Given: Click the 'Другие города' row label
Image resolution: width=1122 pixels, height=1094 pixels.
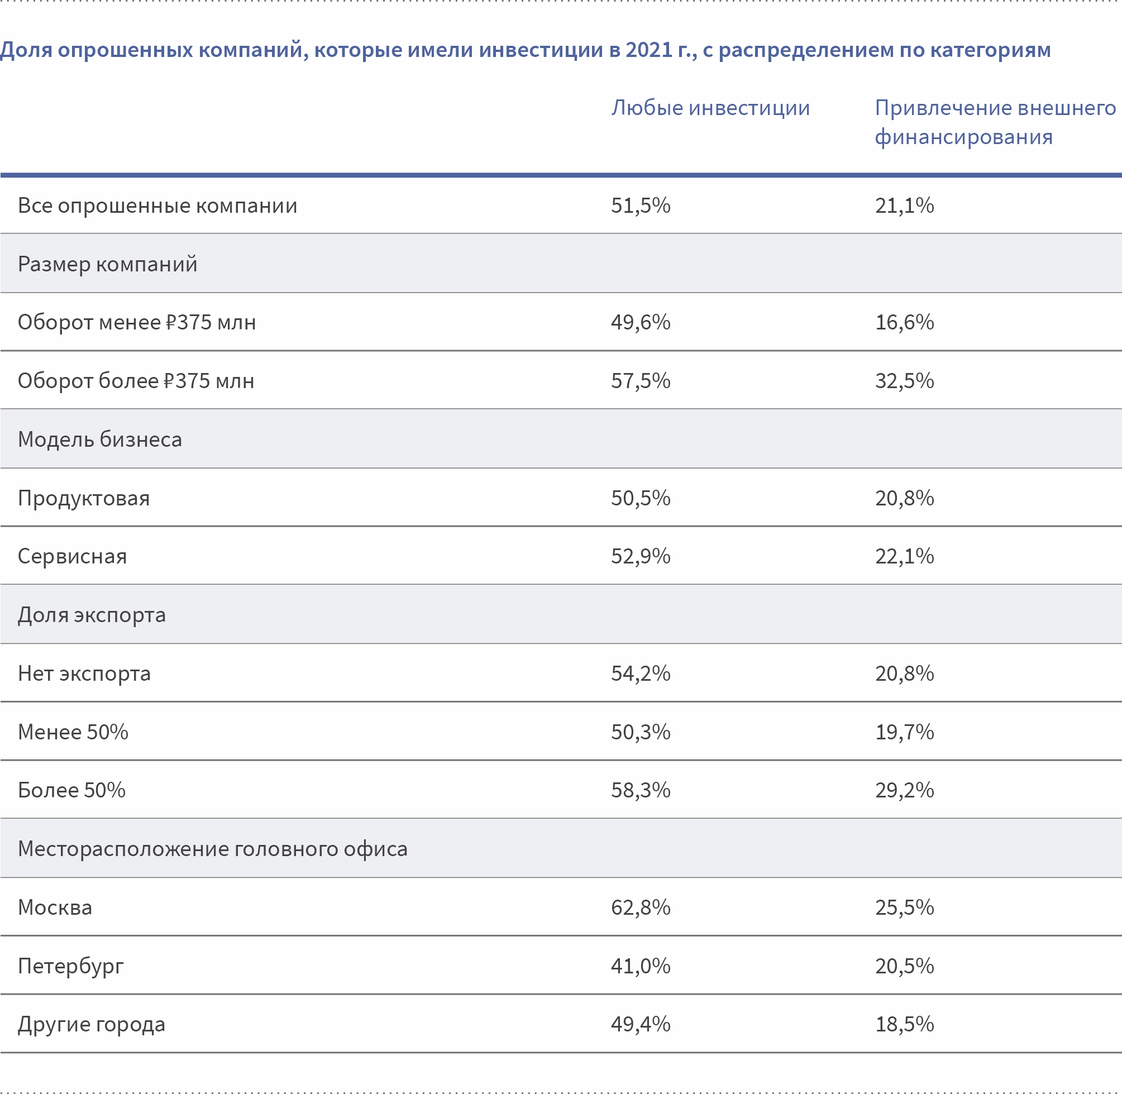Looking at the screenshot, I should tap(92, 1025).
